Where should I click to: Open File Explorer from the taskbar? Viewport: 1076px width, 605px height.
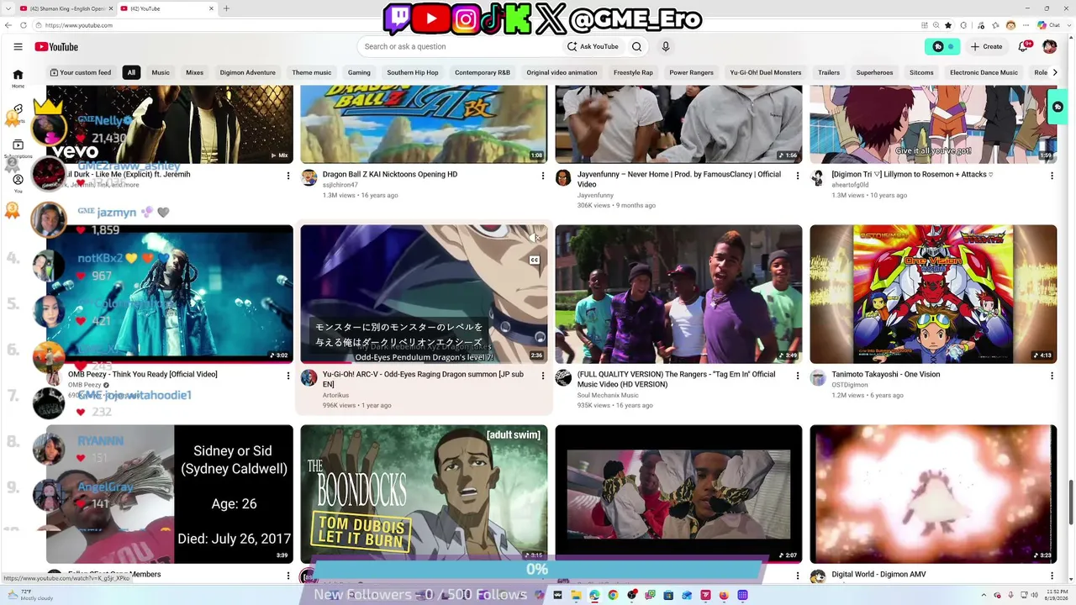pyautogui.click(x=576, y=595)
